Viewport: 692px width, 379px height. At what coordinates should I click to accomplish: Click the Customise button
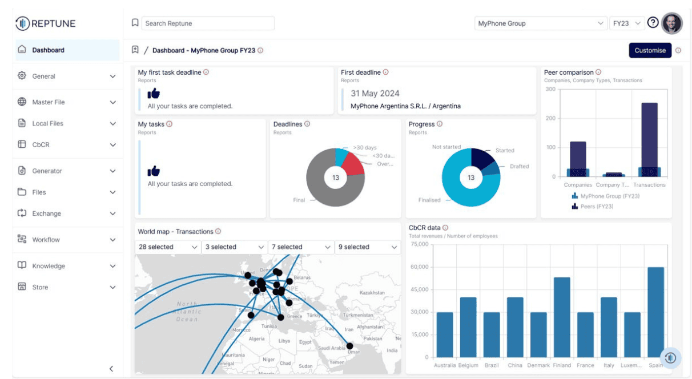click(650, 50)
